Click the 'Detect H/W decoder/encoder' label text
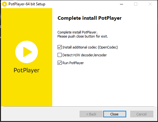The width and height of the screenshot is (158, 122). [x=84, y=55]
